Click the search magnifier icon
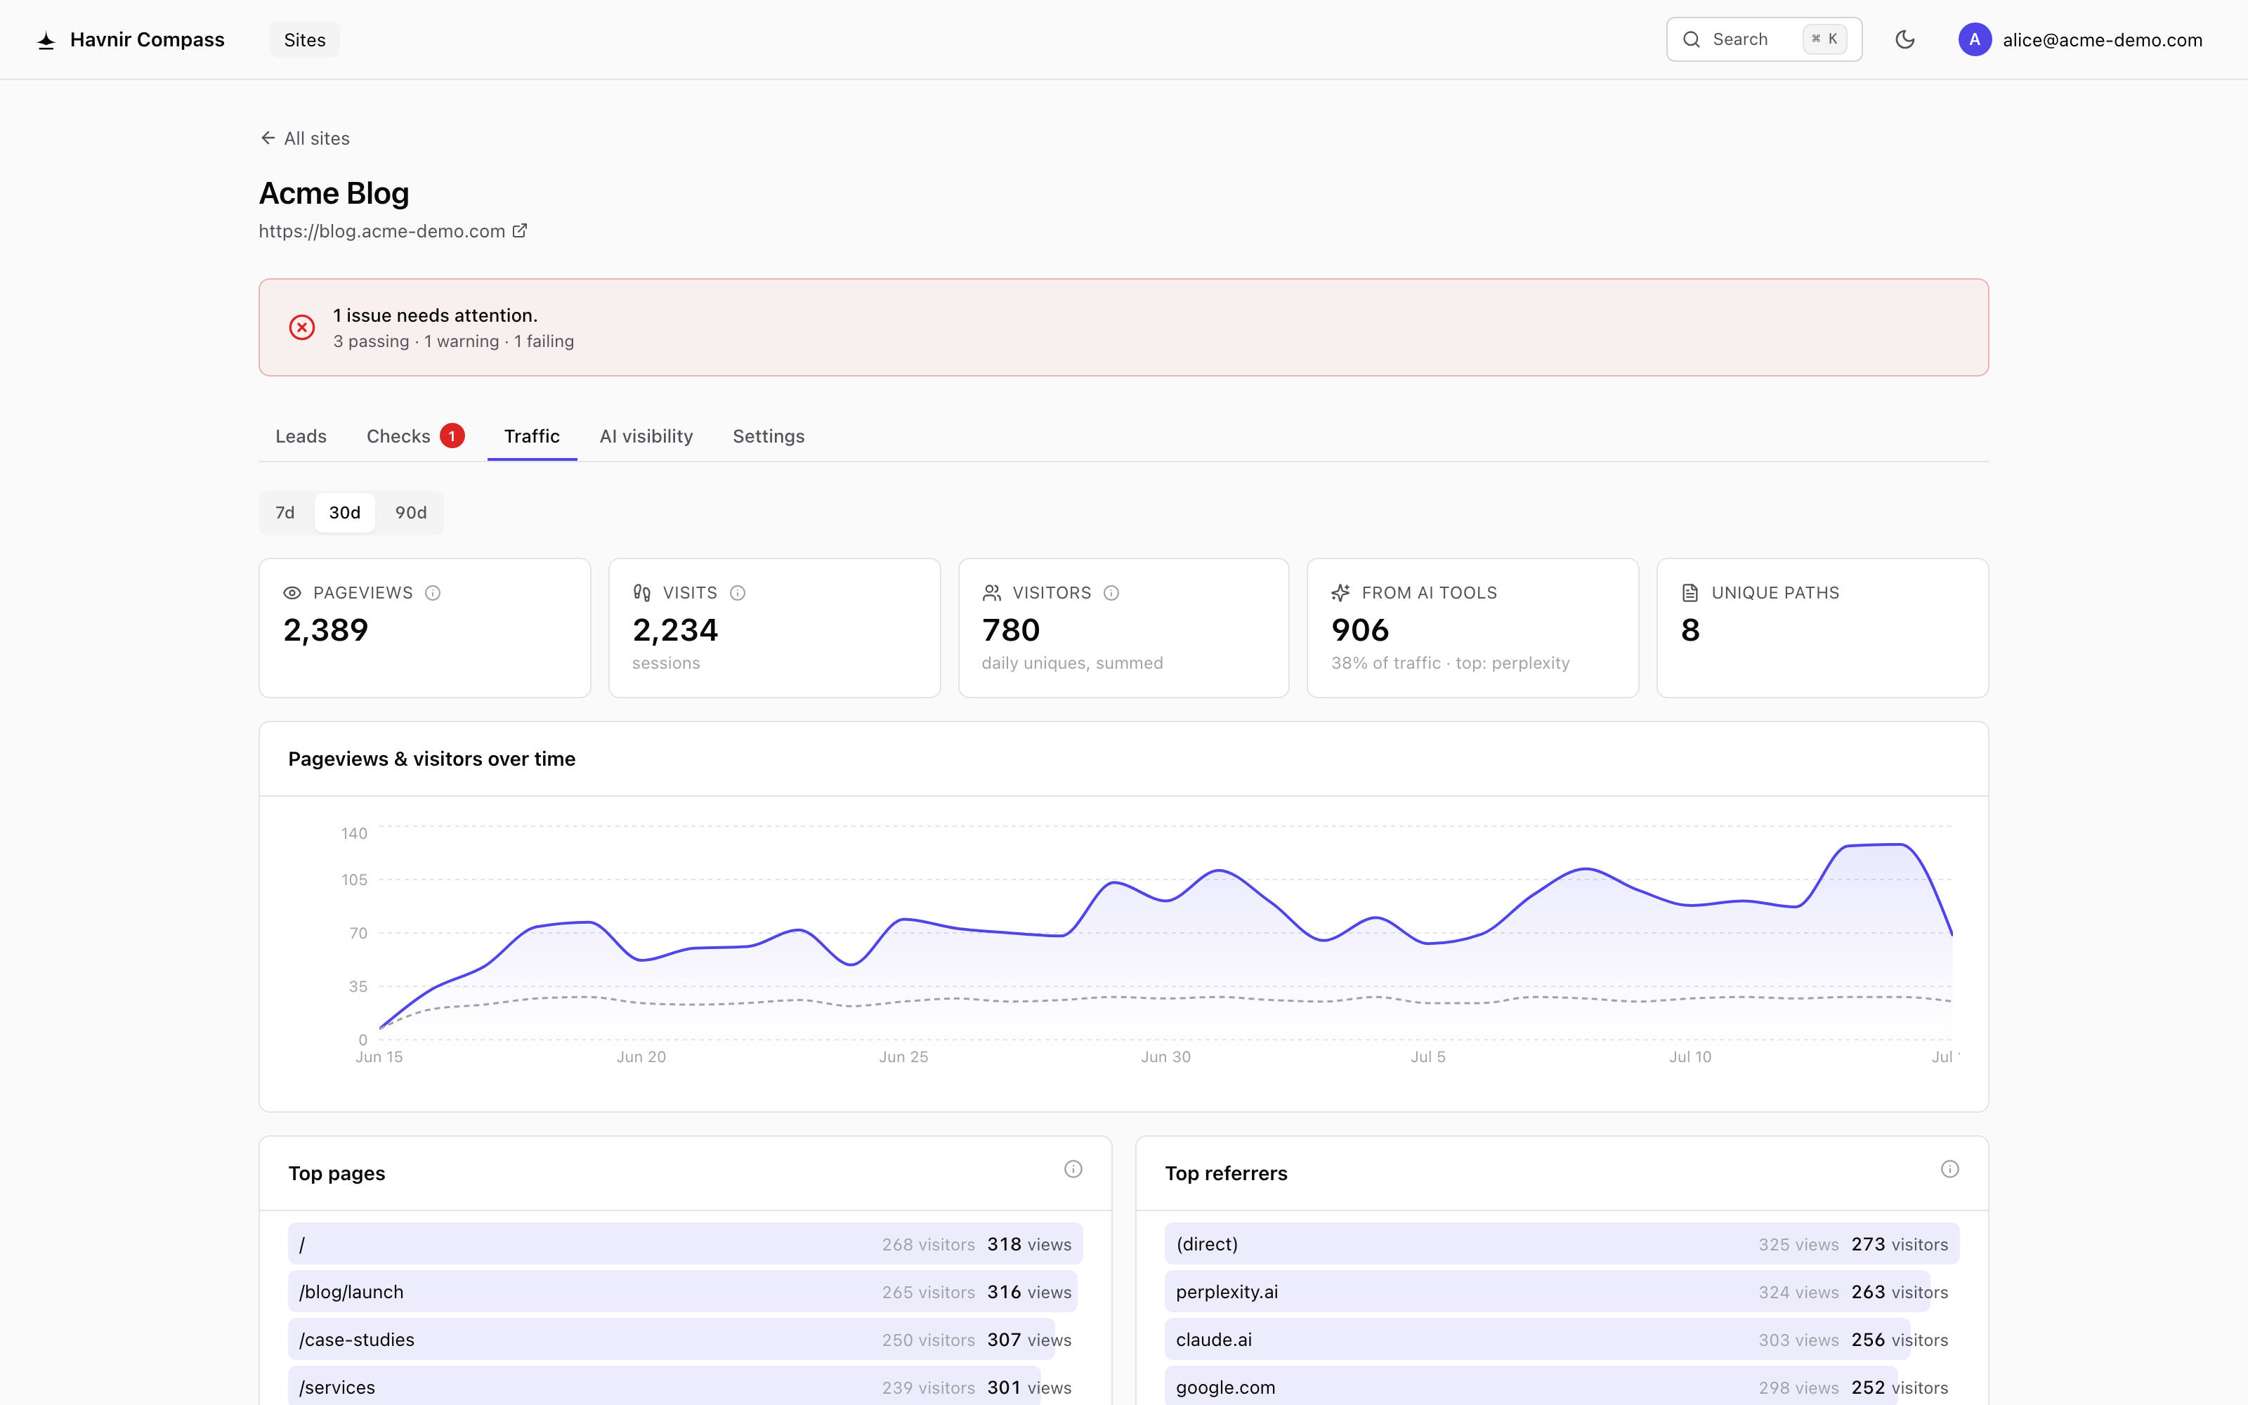The image size is (2248, 1405). coord(1692,39)
